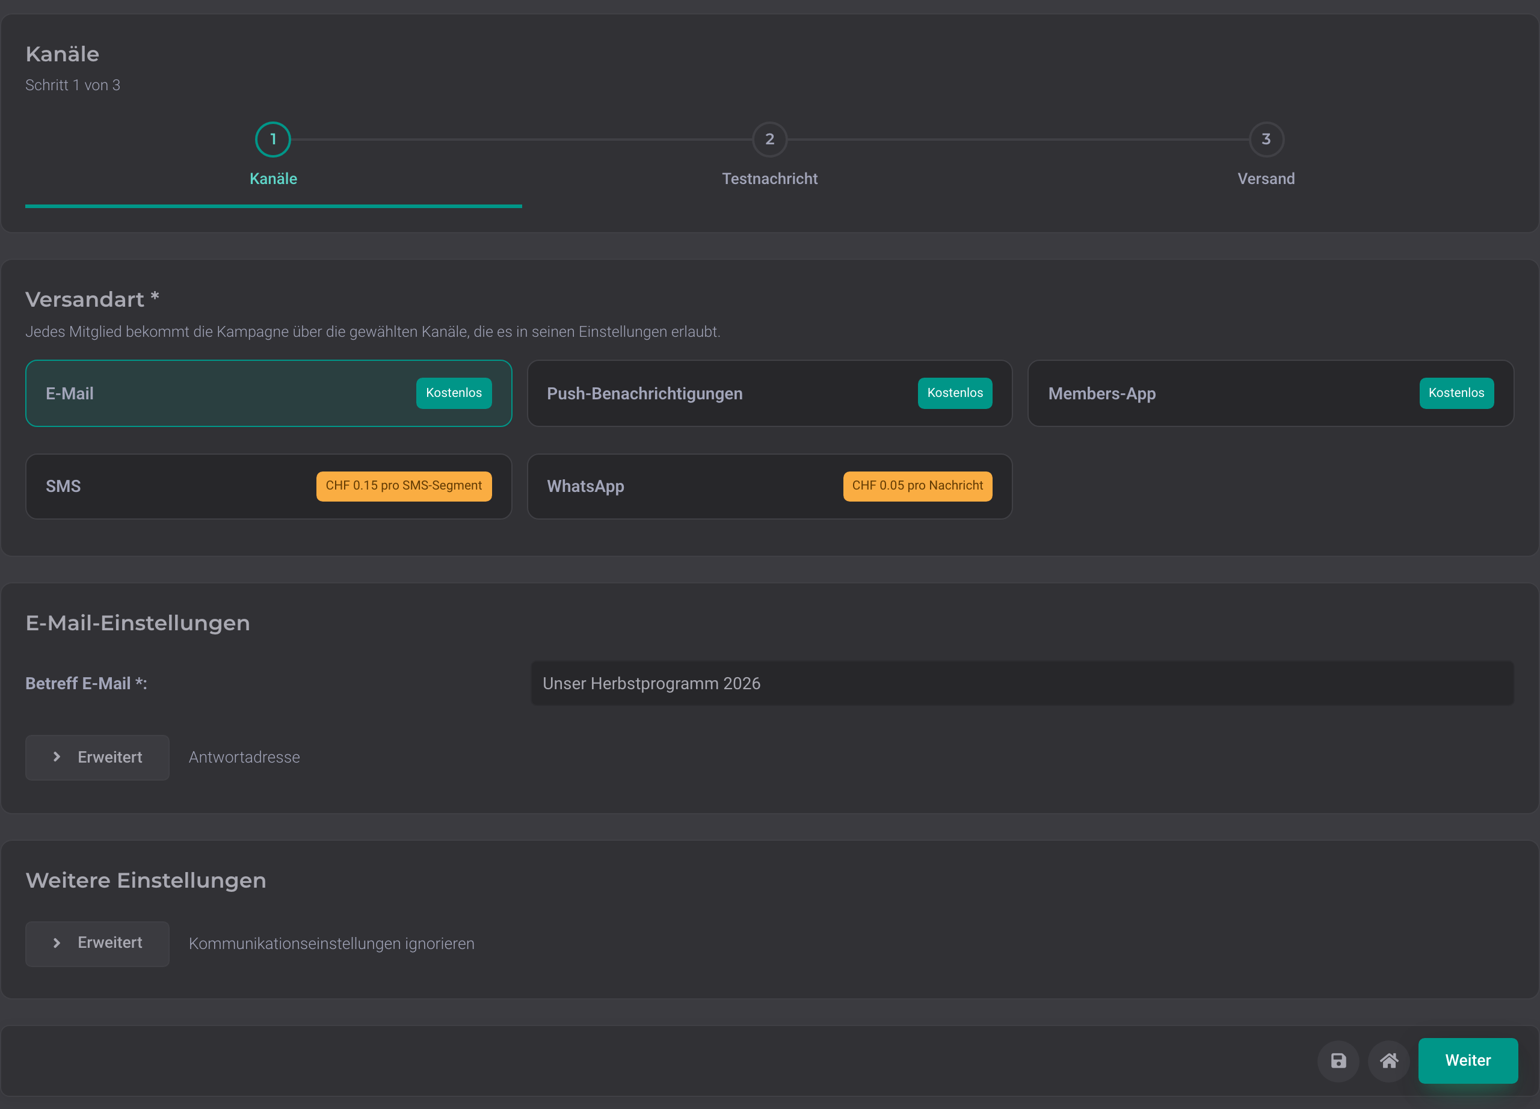
Task: Click the Weitere Einstellungen heading
Action: pos(146,880)
